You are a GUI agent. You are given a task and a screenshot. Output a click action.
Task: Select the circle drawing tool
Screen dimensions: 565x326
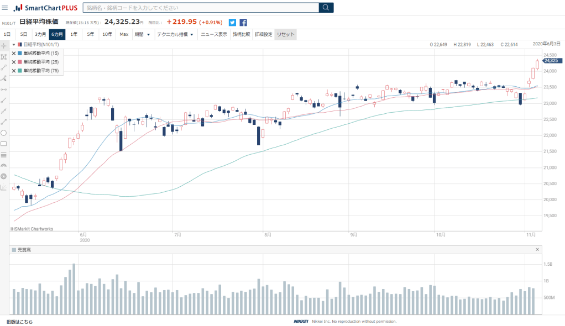point(4,133)
